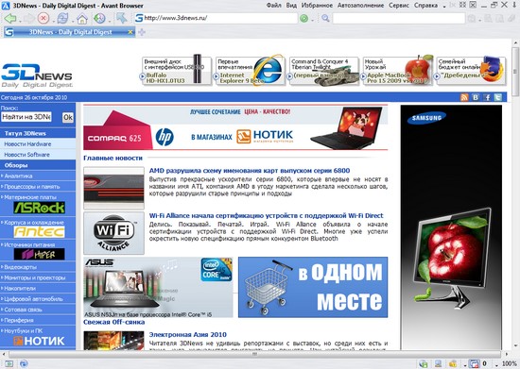Viewport: 520px width, 369px height.
Task: Click the Найти на 3DNews search field
Action: coord(26,117)
